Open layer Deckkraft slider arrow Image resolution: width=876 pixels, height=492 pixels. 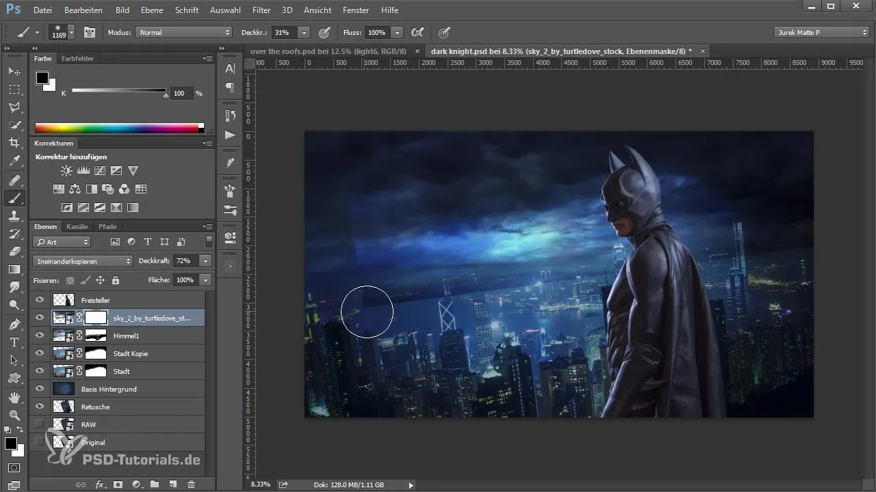pos(205,261)
